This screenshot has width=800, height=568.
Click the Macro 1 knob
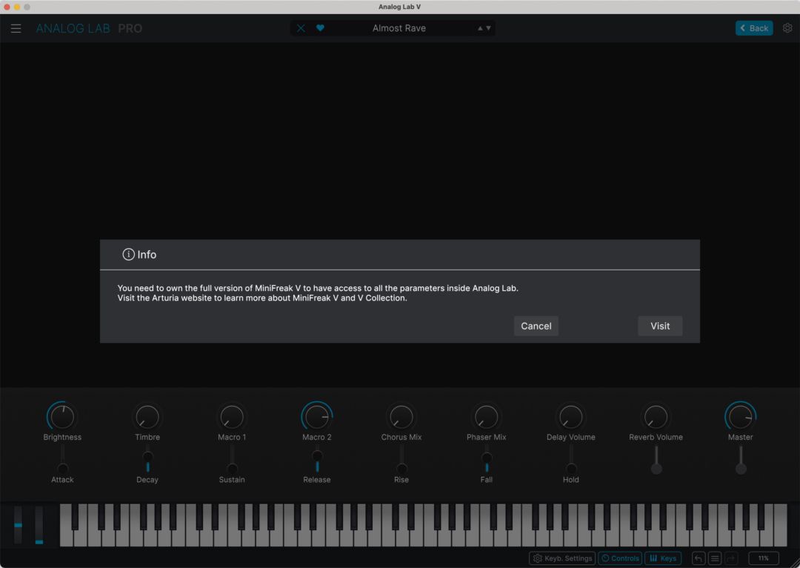tap(232, 417)
